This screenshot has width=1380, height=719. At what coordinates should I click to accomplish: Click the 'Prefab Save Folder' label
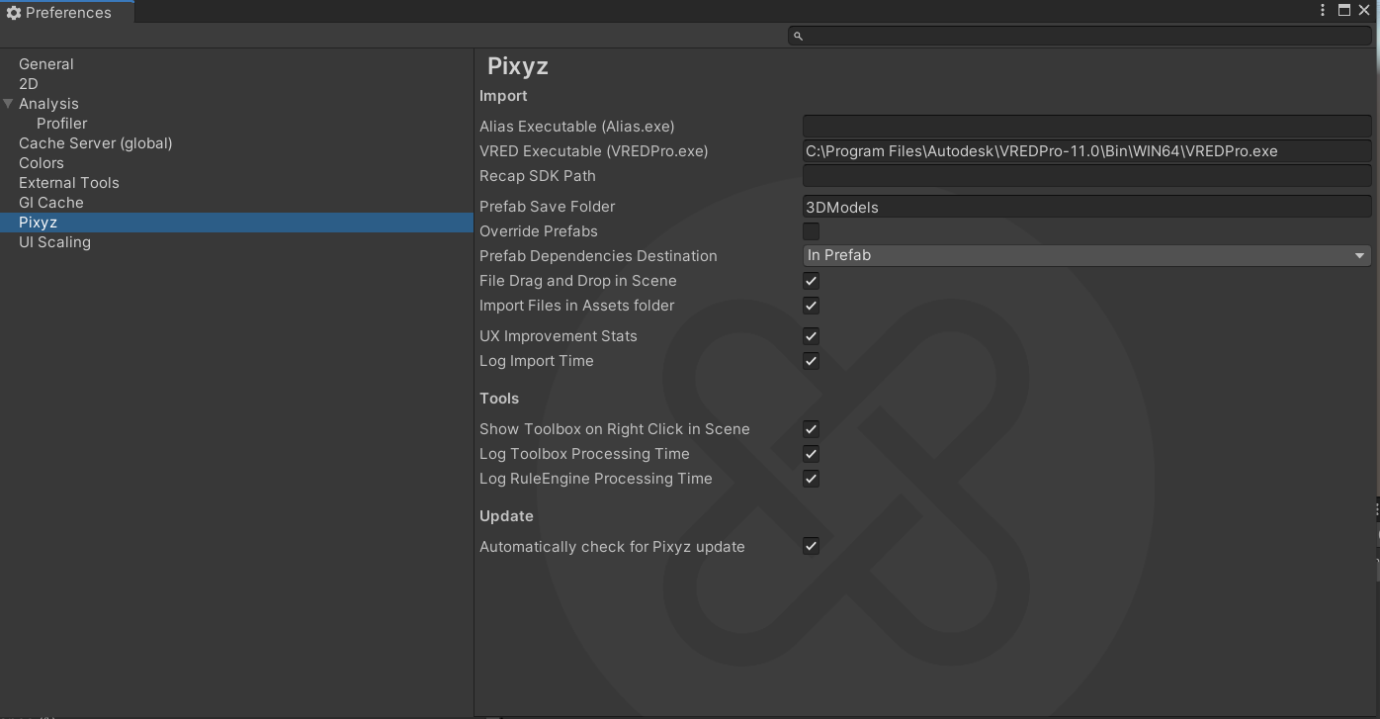[x=548, y=207]
